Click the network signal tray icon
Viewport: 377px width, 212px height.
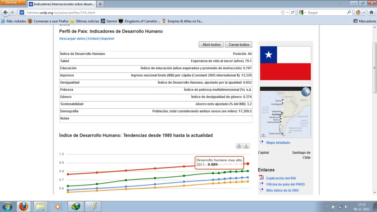(x=340, y=207)
